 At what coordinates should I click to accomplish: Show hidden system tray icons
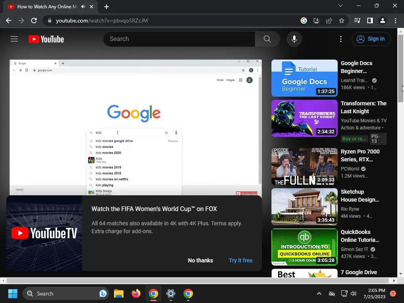(319, 294)
